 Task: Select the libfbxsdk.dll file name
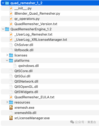click(24, 50)
